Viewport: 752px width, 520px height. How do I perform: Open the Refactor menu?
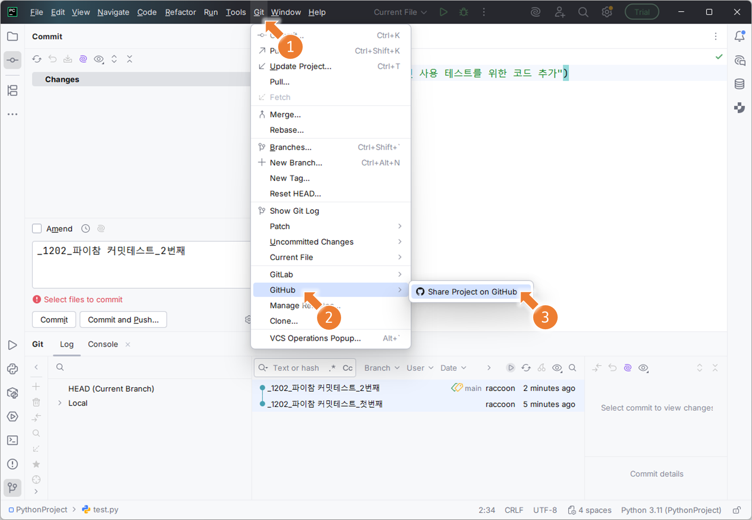180,12
